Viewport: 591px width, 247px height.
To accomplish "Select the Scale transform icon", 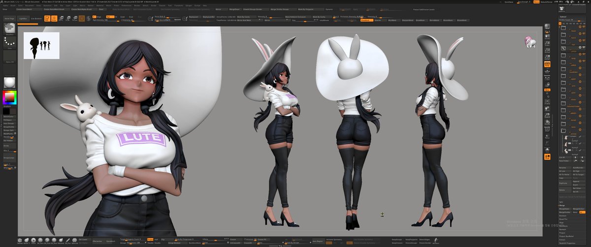I will click(x=68, y=19).
